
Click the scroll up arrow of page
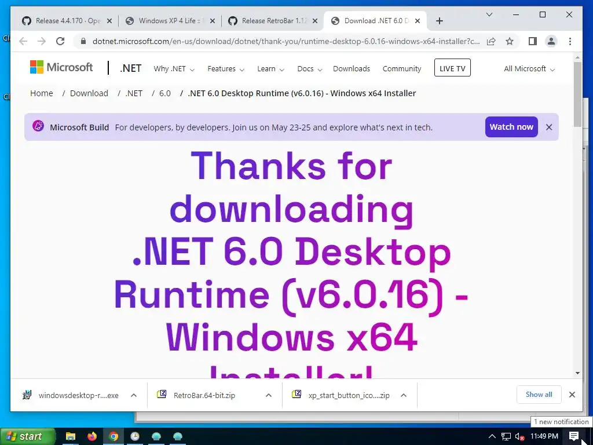(x=577, y=58)
